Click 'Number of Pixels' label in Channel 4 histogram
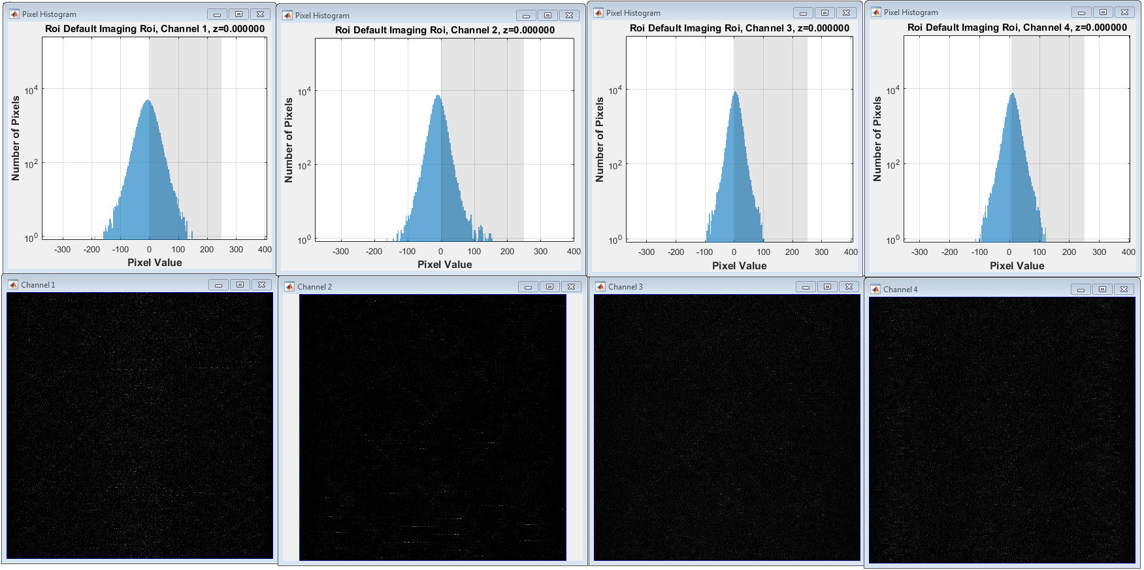This screenshot has height=570, width=1144. pyautogui.click(x=877, y=139)
